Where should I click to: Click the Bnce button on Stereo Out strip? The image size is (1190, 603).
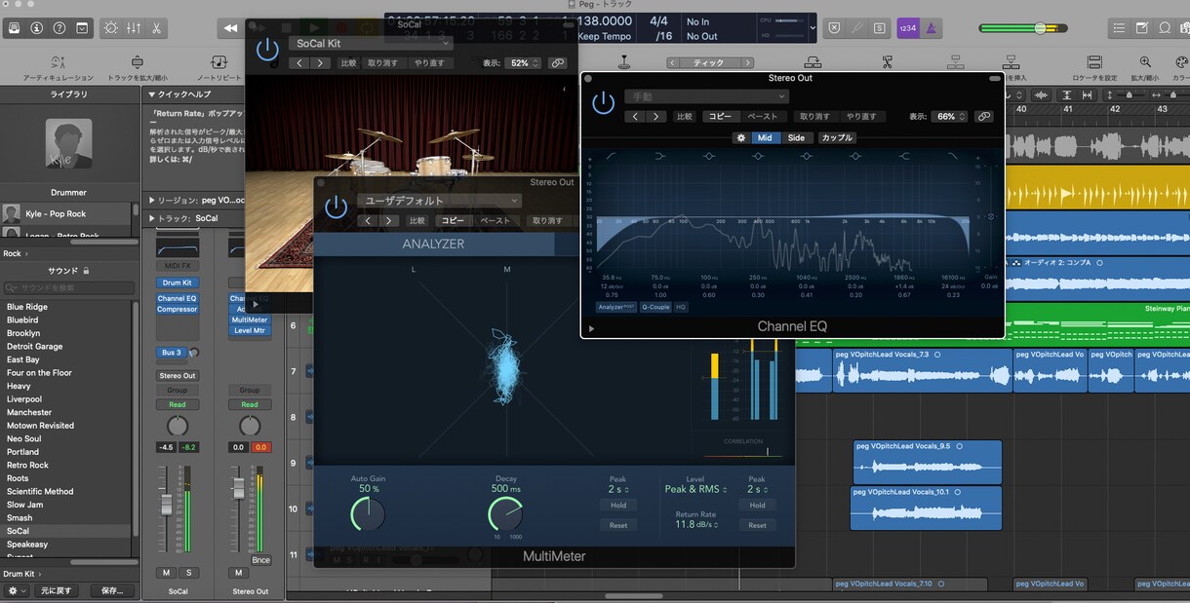click(x=260, y=560)
